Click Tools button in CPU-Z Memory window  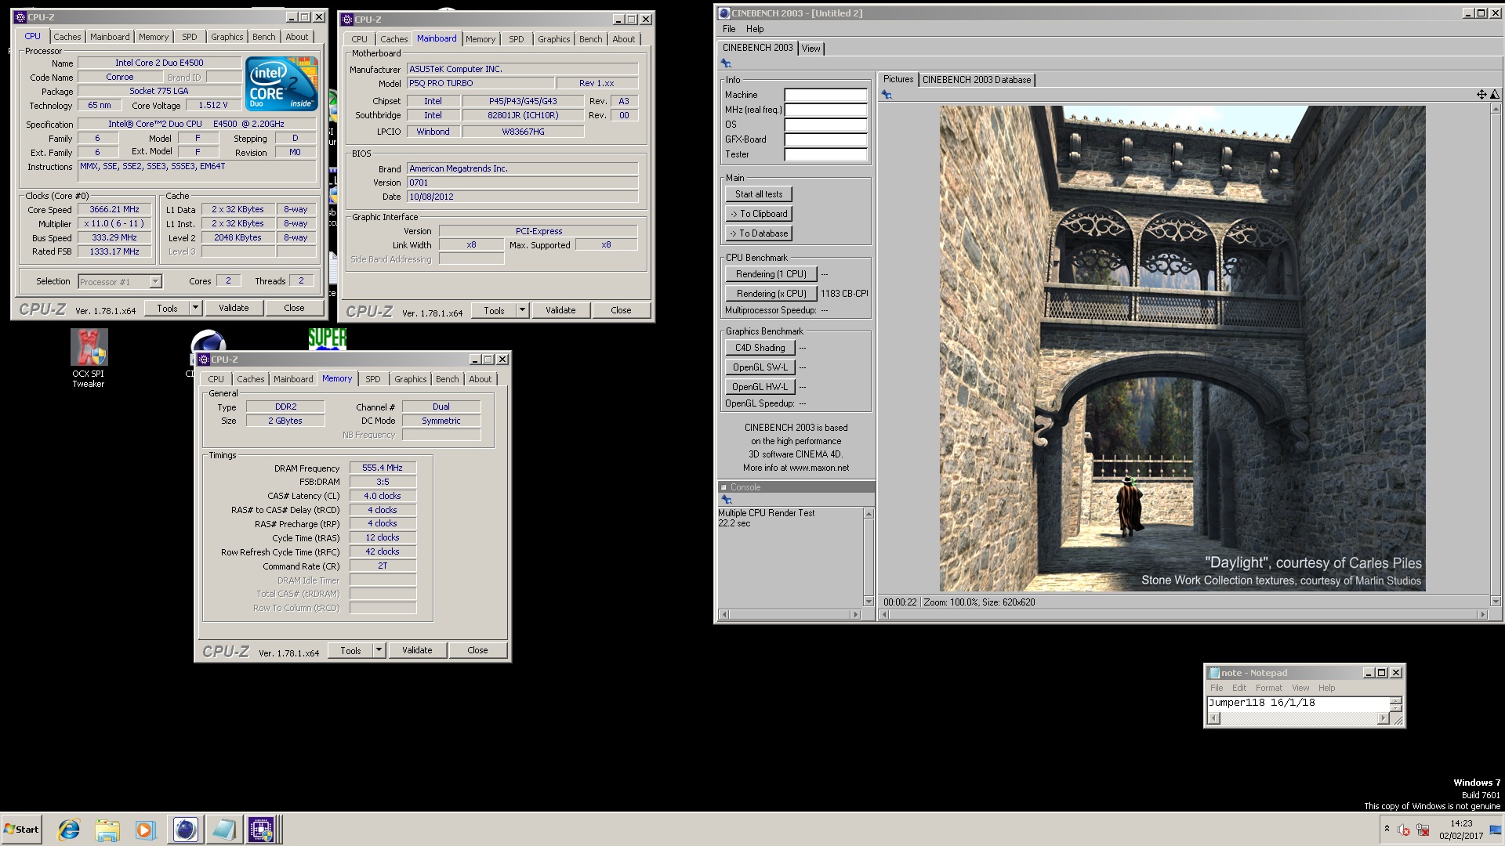tap(350, 650)
